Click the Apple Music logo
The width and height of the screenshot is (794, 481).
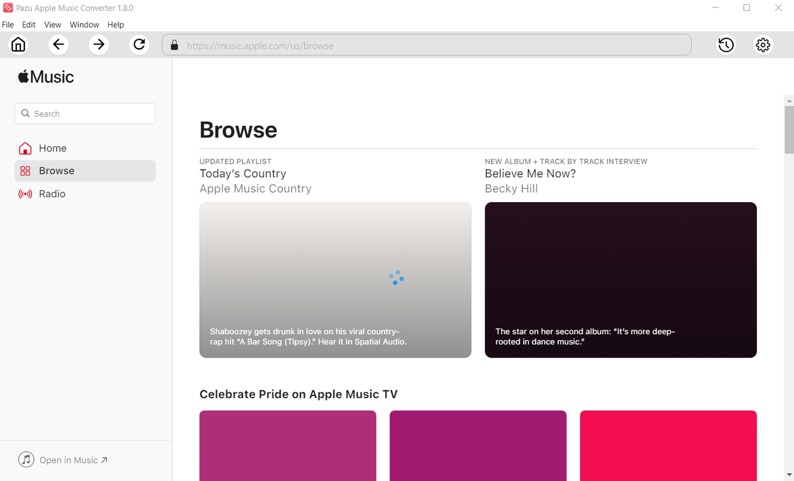click(x=46, y=77)
